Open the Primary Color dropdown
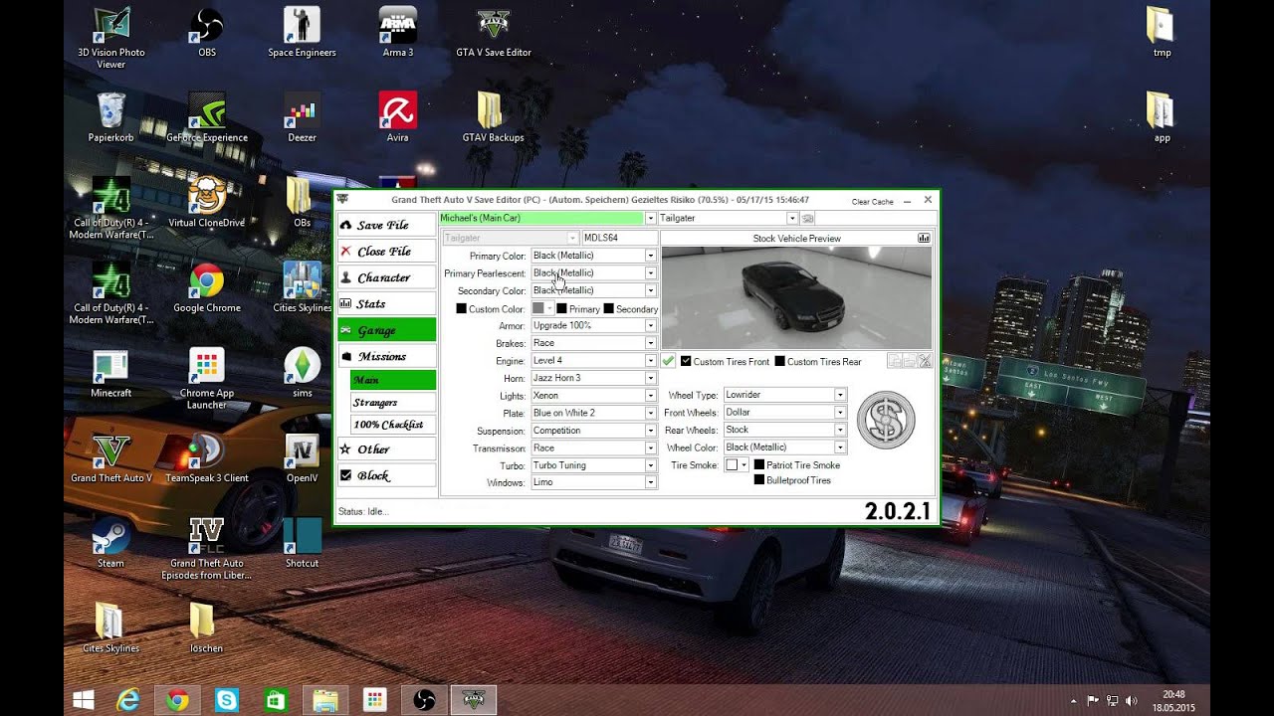Image resolution: width=1274 pixels, height=716 pixels. [x=651, y=256]
